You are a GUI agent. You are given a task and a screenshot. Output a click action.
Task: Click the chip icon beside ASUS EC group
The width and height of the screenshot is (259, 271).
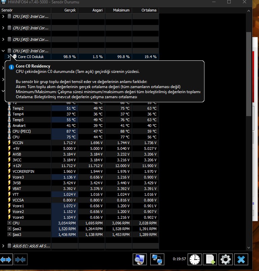9,246
